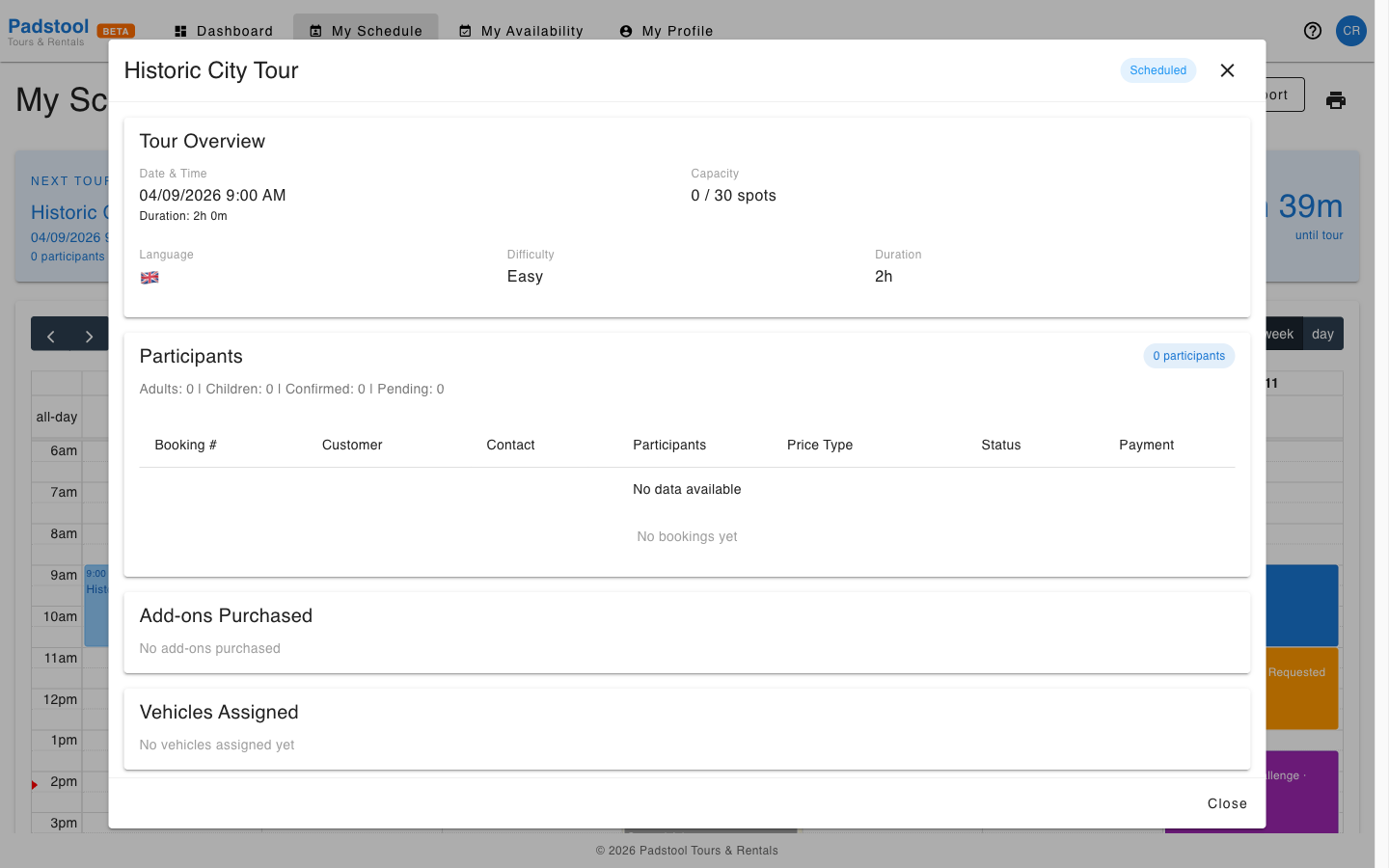1389x868 pixels.
Task: Open the CR user avatar menu
Action: pyautogui.click(x=1351, y=31)
